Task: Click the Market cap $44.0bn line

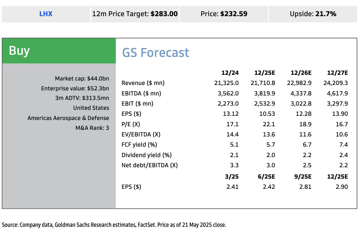Action: pos(82,79)
